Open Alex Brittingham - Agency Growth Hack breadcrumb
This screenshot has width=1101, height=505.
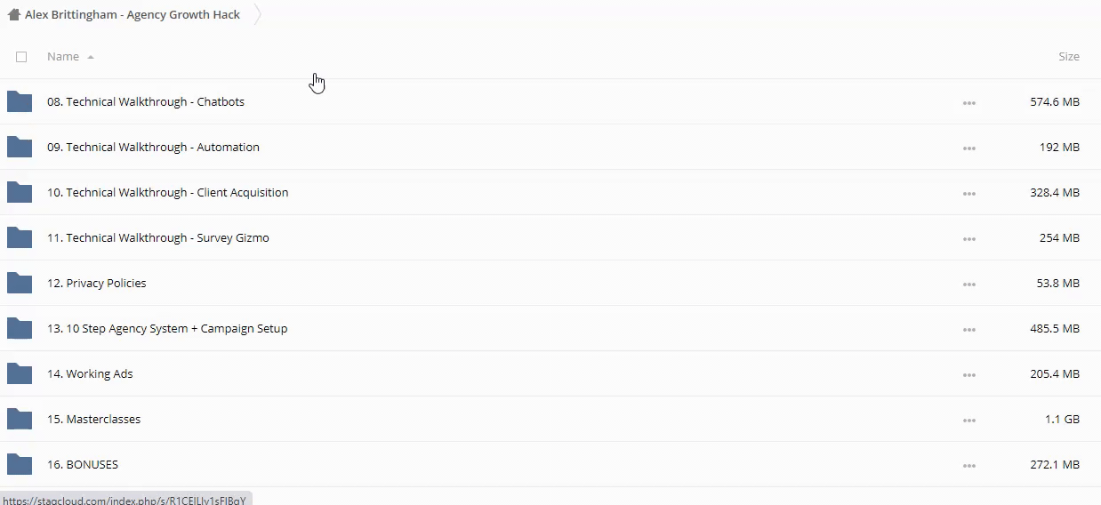[x=133, y=15]
